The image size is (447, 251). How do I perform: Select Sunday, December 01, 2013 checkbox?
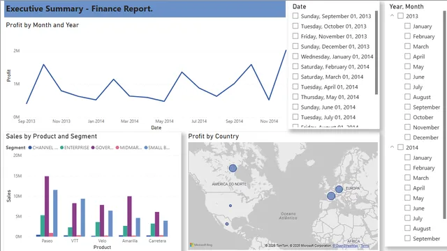295,46
